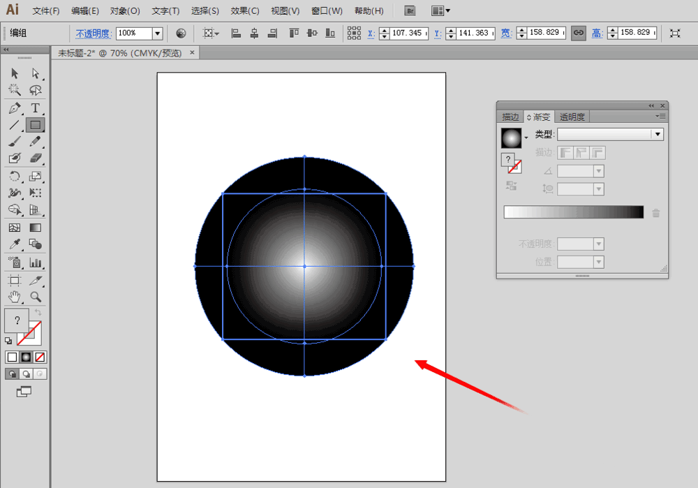Select the Zoom magnifier tool
This screenshot has width=698, height=488.
(35, 297)
